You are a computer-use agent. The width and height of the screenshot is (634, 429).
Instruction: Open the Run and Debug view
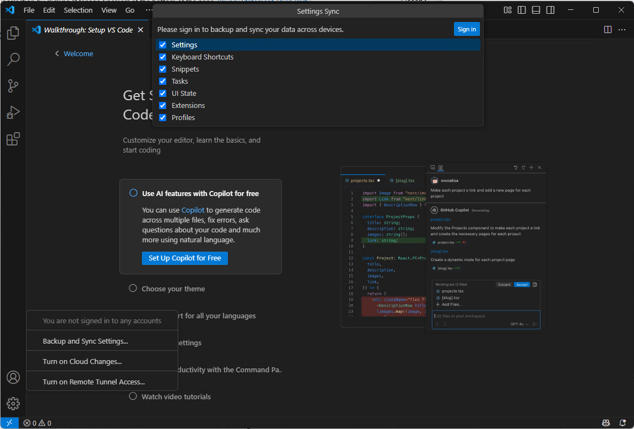13,112
